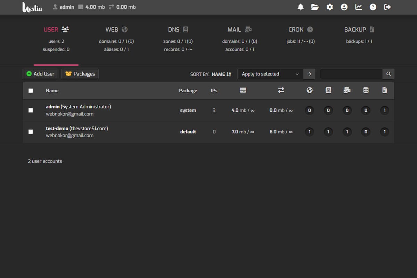
Task: Click test-demo backups count badge
Action: (x=384, y=132)
